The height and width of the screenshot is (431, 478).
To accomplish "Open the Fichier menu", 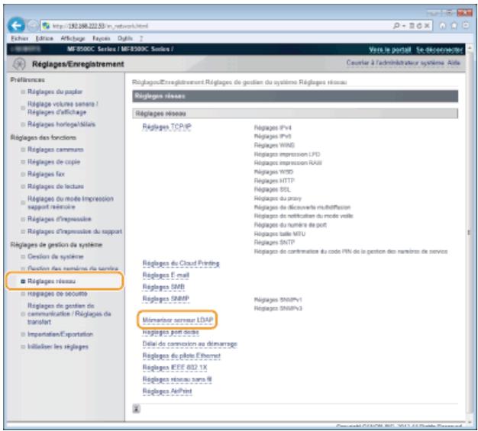I will click(20, 38).
